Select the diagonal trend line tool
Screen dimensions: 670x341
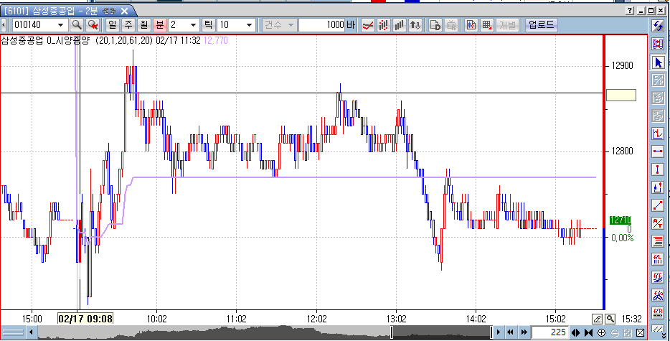(658, 205)
